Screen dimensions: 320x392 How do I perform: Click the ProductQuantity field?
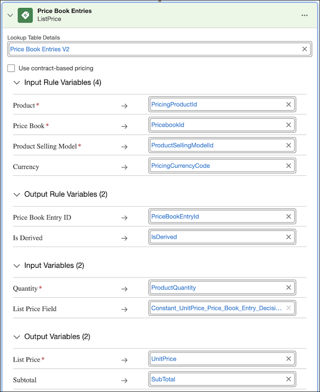[x=222, y=288]
